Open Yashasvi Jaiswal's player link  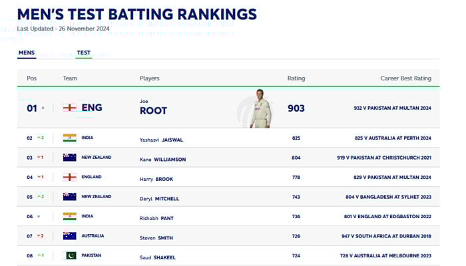coord(161,140)
